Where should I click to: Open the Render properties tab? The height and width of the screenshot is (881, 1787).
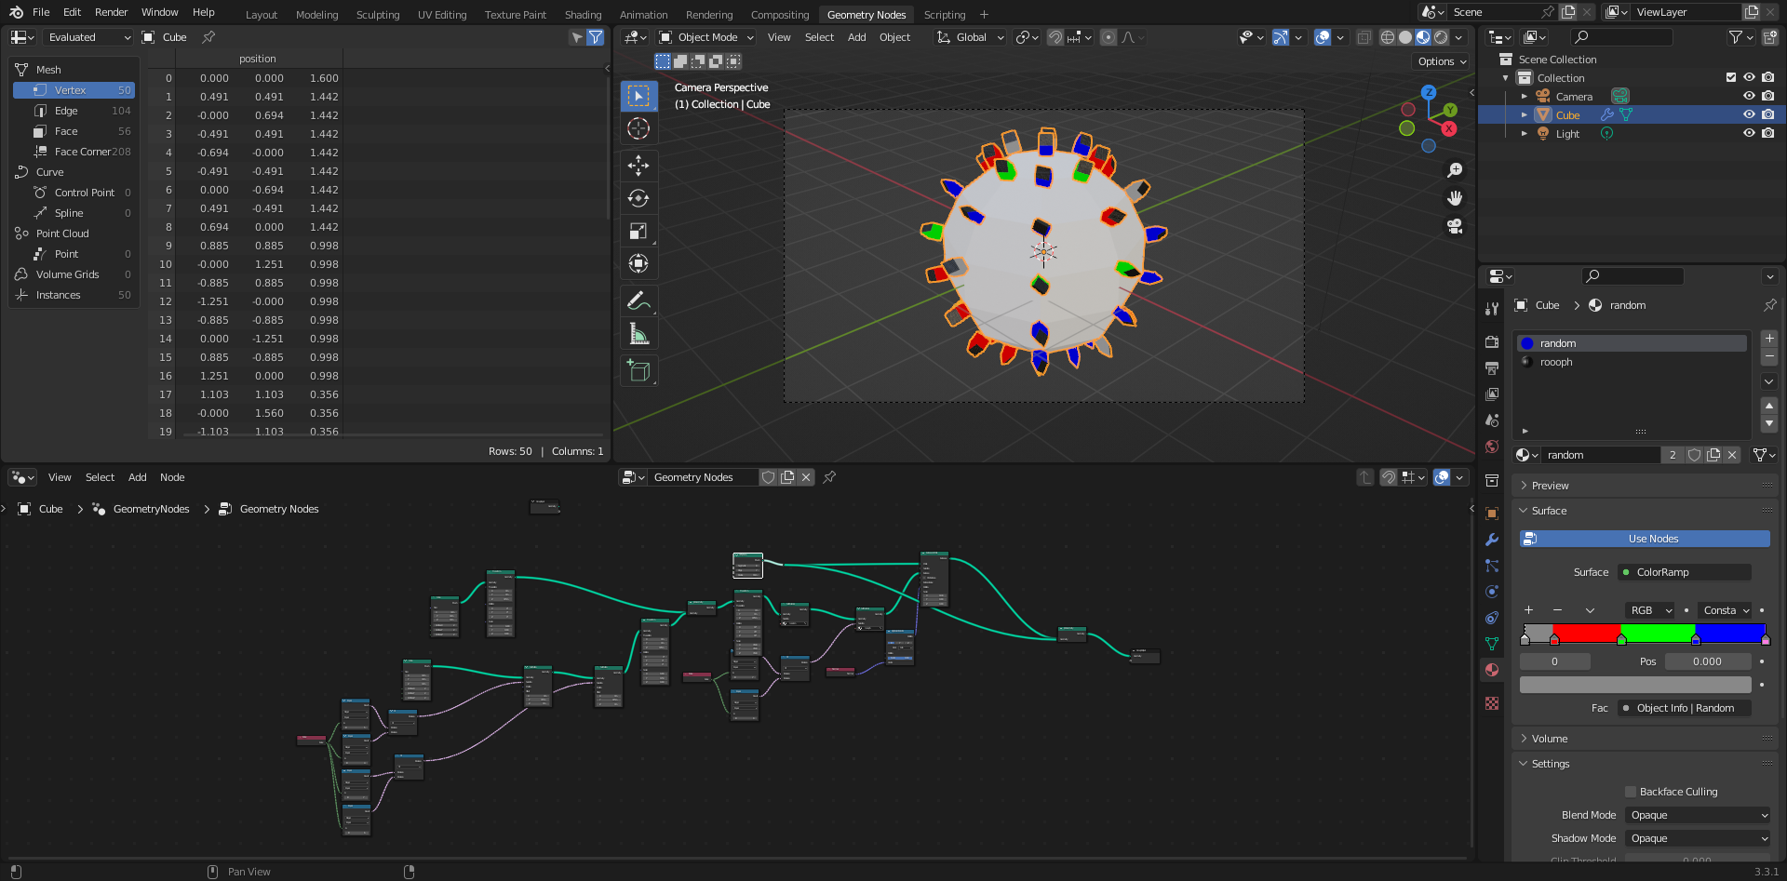click(x=1492, y=342)
